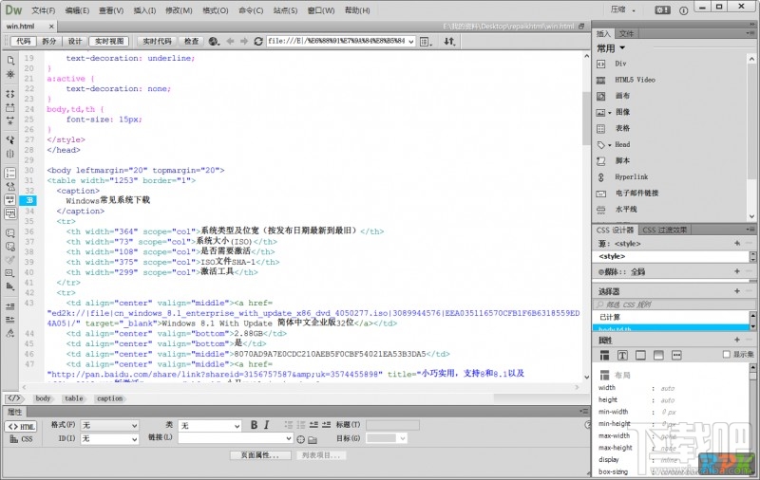760x480 pixels.
Task: Toggle 实时视图 live view
Action: (109, 42)
